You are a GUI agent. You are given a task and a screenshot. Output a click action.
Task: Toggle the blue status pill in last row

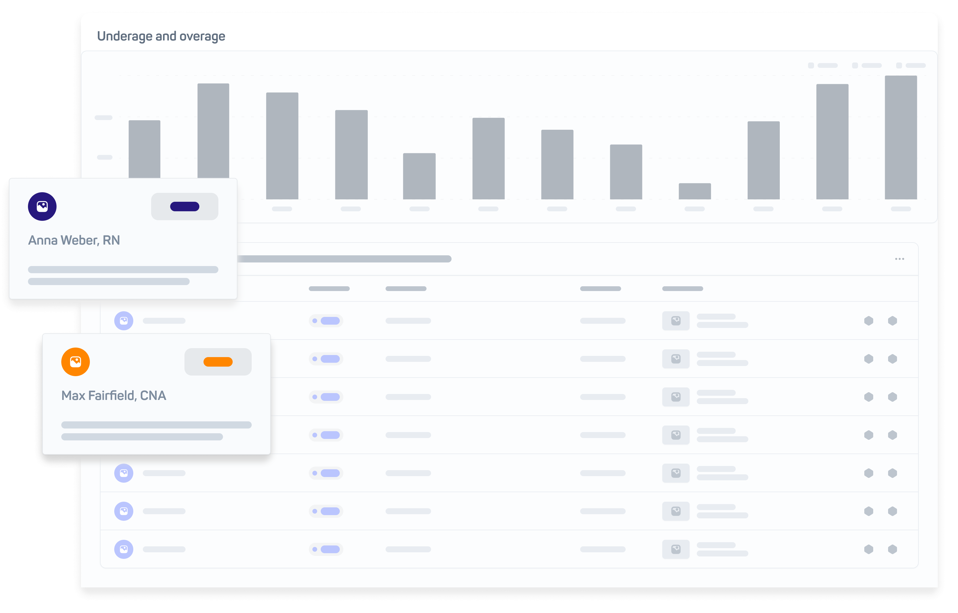[326, 549]
